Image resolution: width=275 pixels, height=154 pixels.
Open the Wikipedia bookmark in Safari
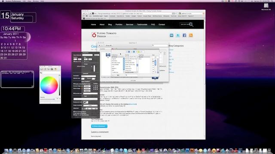point(166,16)
